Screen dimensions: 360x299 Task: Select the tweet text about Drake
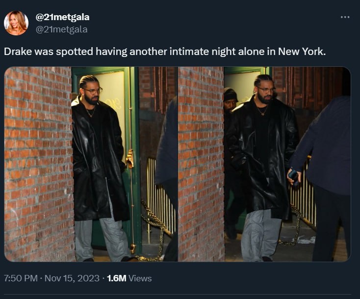tap(165, 52)
